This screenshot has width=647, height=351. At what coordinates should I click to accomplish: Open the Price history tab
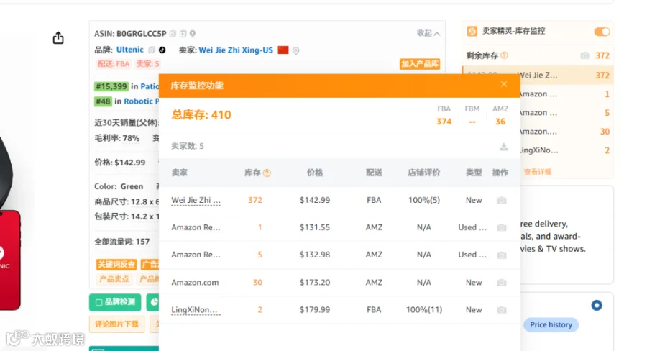coord(551,325)
